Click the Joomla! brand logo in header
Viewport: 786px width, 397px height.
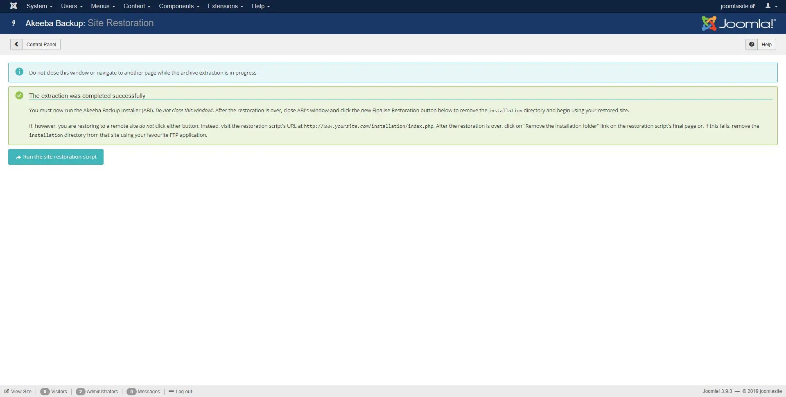point(739,23)
